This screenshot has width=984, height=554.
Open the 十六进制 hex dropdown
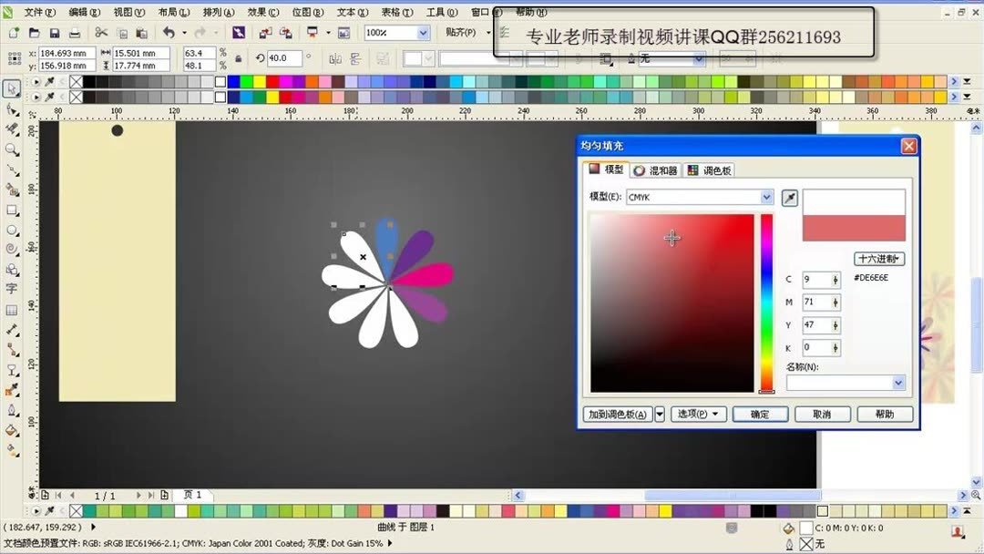pos(878,259)
